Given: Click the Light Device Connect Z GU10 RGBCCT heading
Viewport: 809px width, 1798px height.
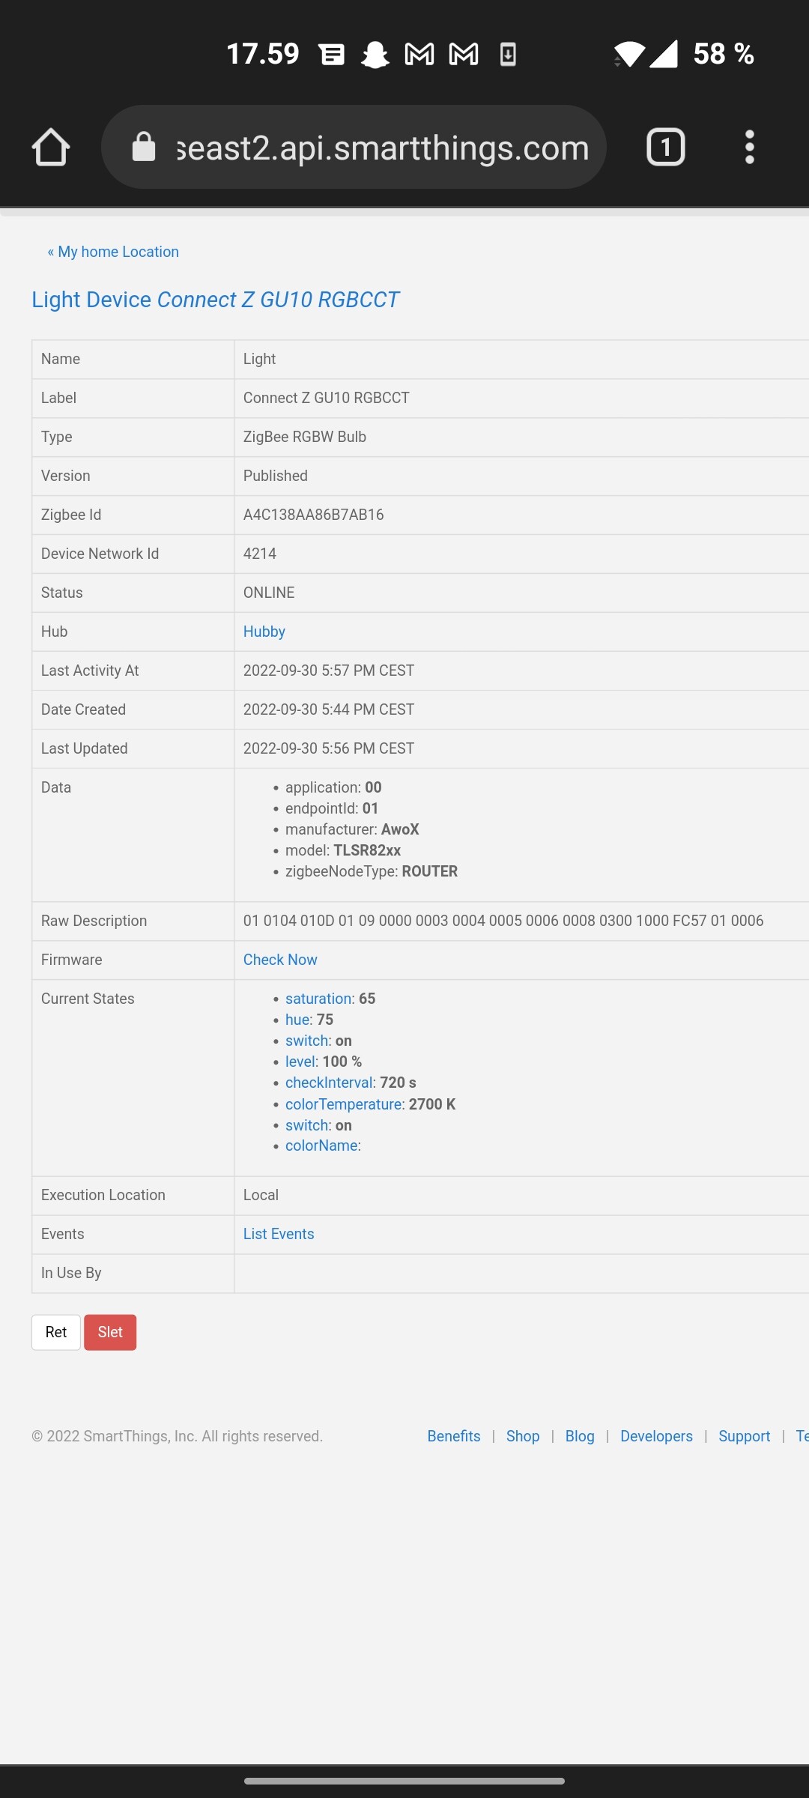Looking at the screenshot, I should point(216,300).
